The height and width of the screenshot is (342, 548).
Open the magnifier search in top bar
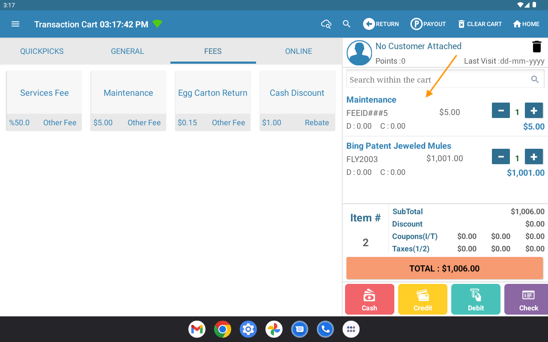pyautogui.click(x=347, y=24)
